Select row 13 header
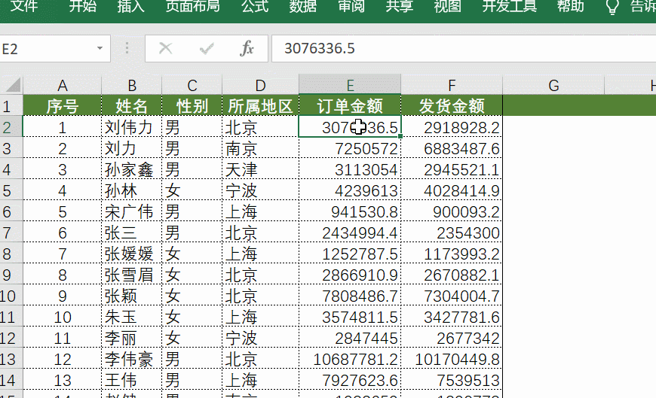Viewport: 656px width, 398px height. (x=11, y=359)
